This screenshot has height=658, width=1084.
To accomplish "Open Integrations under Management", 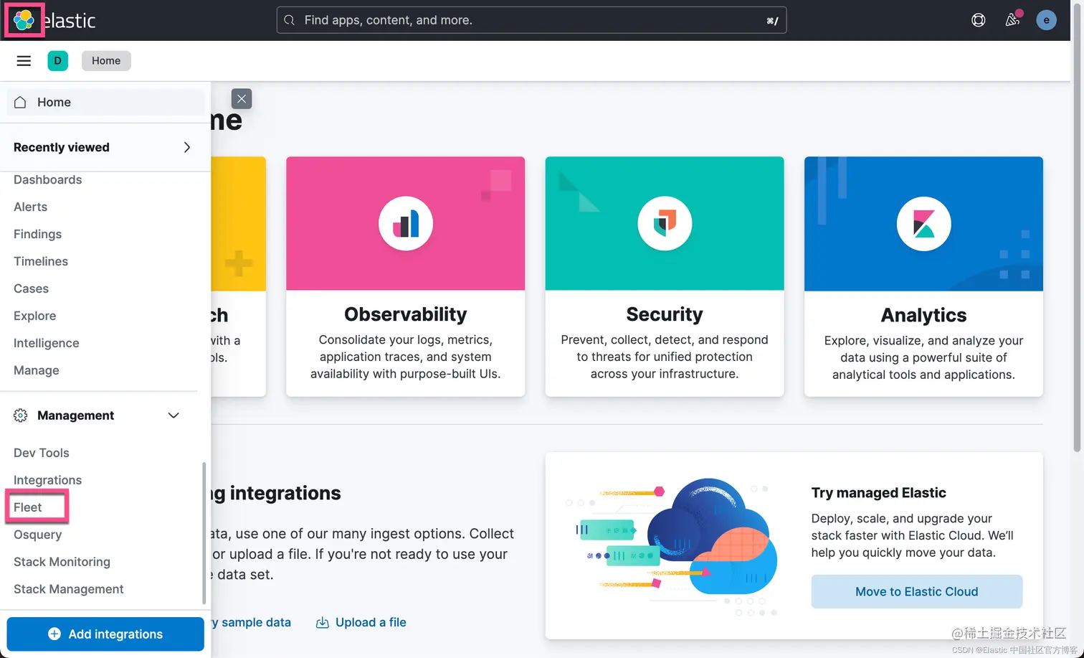I will (47, 480).
